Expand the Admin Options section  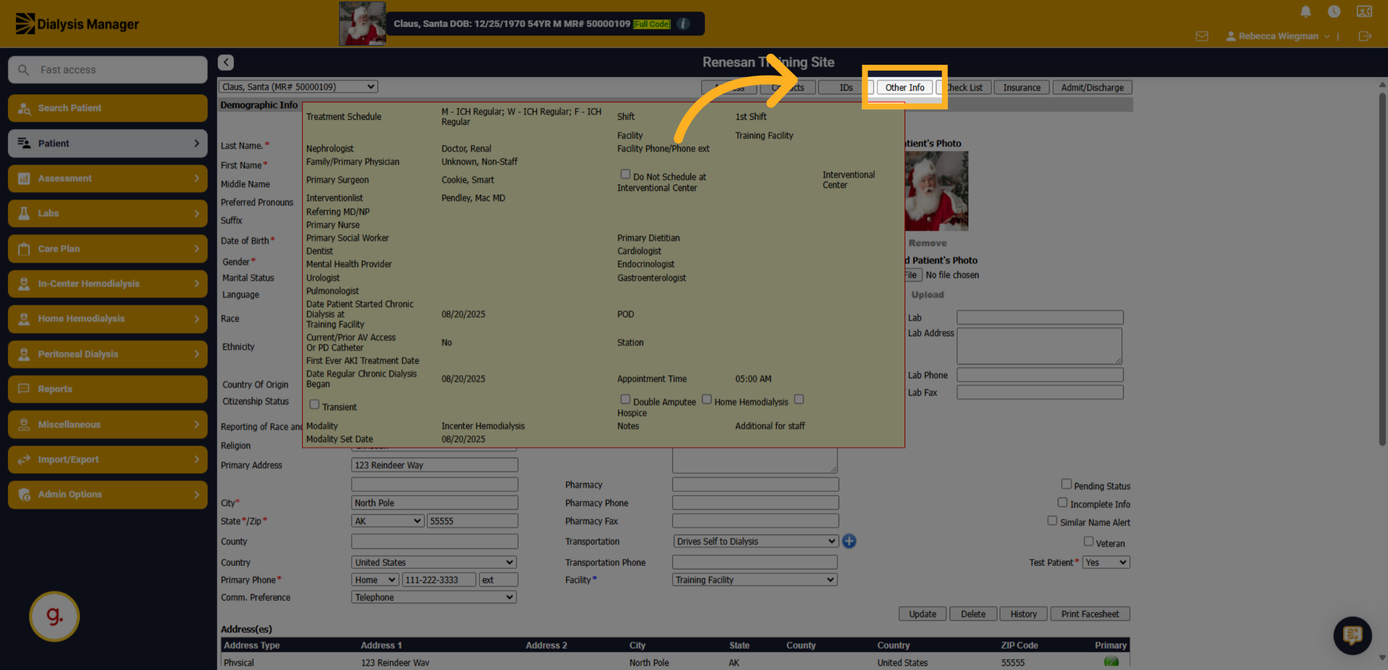108,494
